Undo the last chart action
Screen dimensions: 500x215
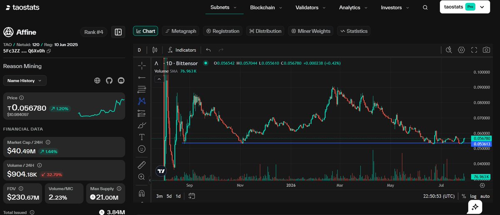click(x=208, y=50)
